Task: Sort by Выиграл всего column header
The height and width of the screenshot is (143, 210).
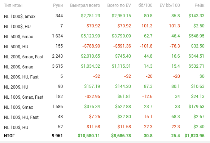Action: click(x=85, y=5)
